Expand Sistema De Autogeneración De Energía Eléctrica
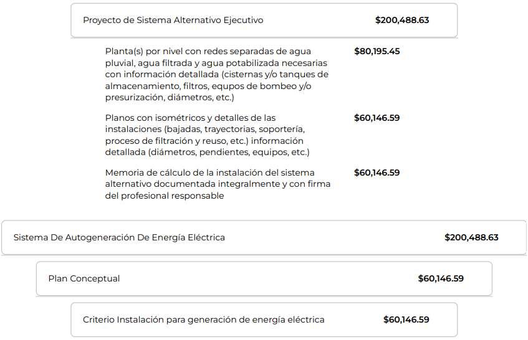The image size is (528, 340). (264, 237)
